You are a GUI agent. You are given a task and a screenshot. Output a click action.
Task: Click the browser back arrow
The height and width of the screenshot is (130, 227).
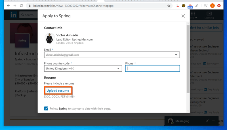pos(8,6)
